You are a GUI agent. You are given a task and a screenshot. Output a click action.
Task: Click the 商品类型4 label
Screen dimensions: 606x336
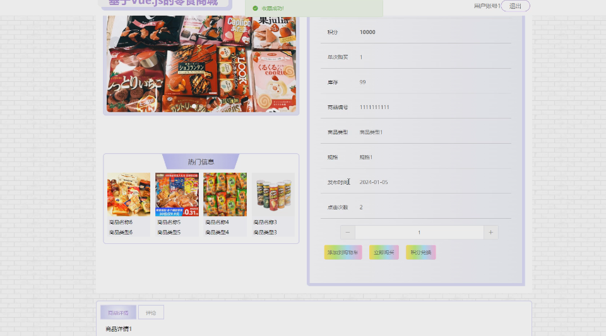(x=217, y=232)
